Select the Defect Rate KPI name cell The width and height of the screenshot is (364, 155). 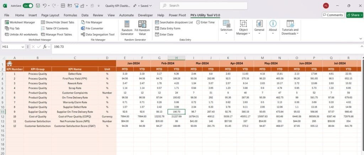(x=75, y=74)
